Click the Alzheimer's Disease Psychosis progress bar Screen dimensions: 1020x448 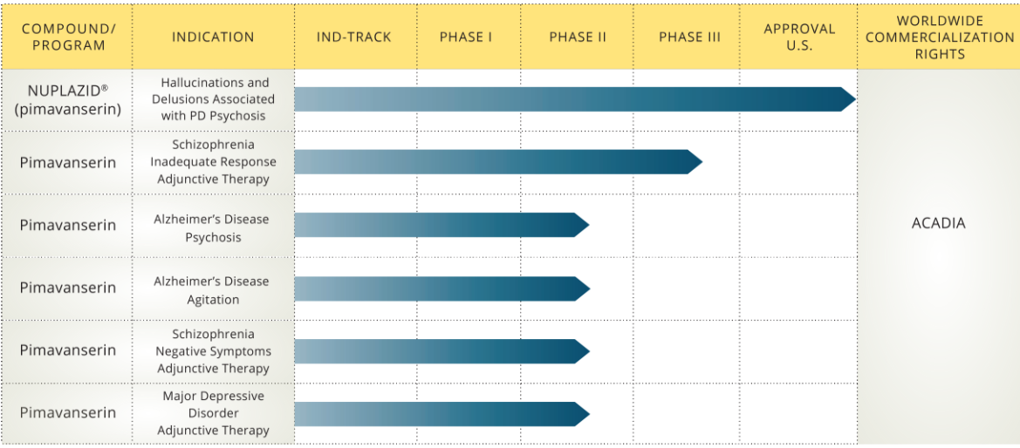click(441, 225)
